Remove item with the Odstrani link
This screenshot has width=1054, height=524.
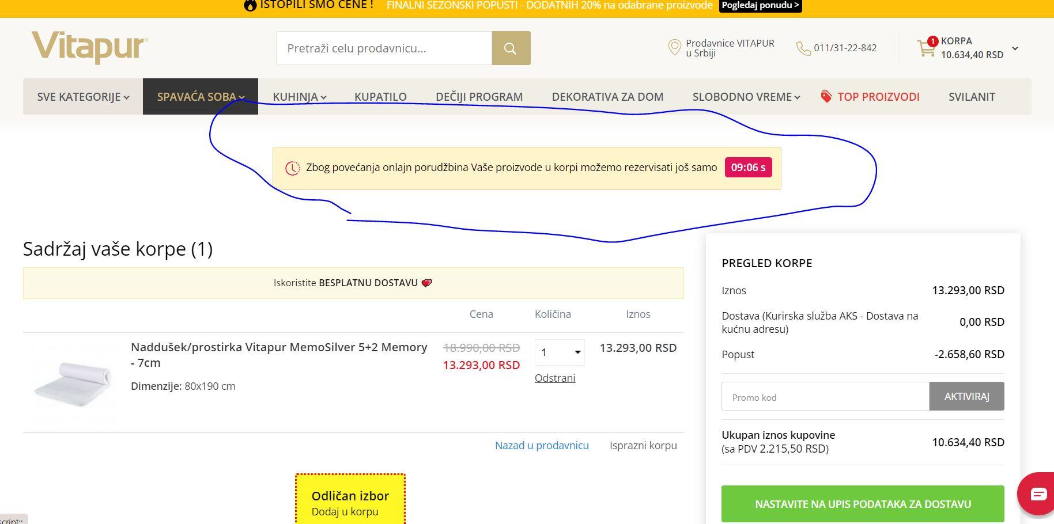click(555, 378)
